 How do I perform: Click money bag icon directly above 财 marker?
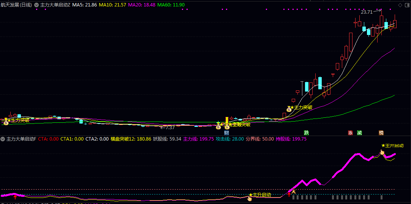pyautogui.click(x=227, y=127)
